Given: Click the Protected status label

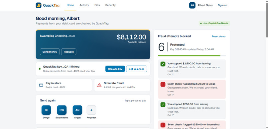Looking at the screenshot, I should pyautogui.click(x=177, y=45).
